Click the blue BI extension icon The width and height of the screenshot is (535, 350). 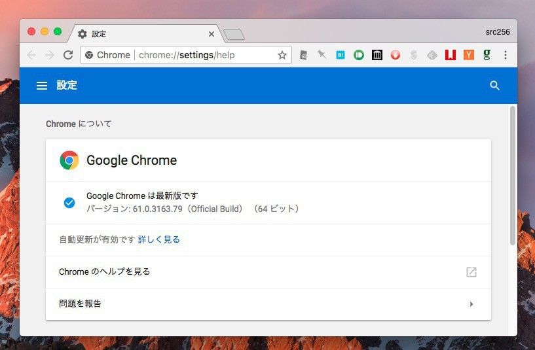click(340, 55)
